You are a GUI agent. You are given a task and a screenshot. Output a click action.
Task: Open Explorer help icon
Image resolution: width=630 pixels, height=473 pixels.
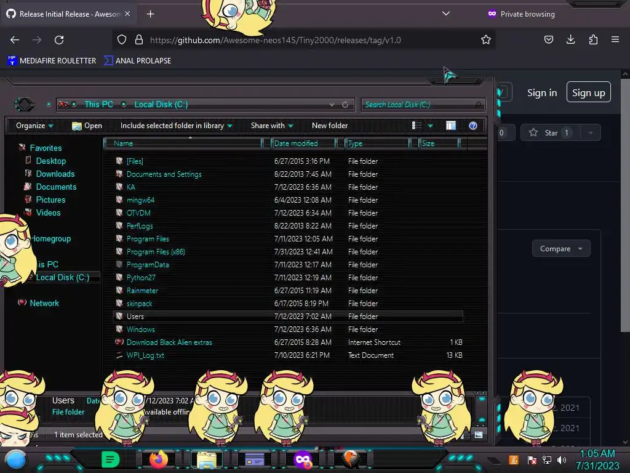pyautogui.click(x=473, y=126)
